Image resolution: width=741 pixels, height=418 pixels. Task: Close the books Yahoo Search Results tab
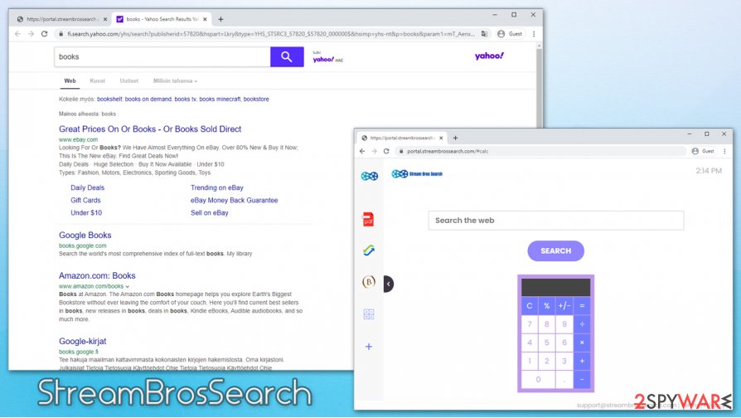[x=205, y=19]
